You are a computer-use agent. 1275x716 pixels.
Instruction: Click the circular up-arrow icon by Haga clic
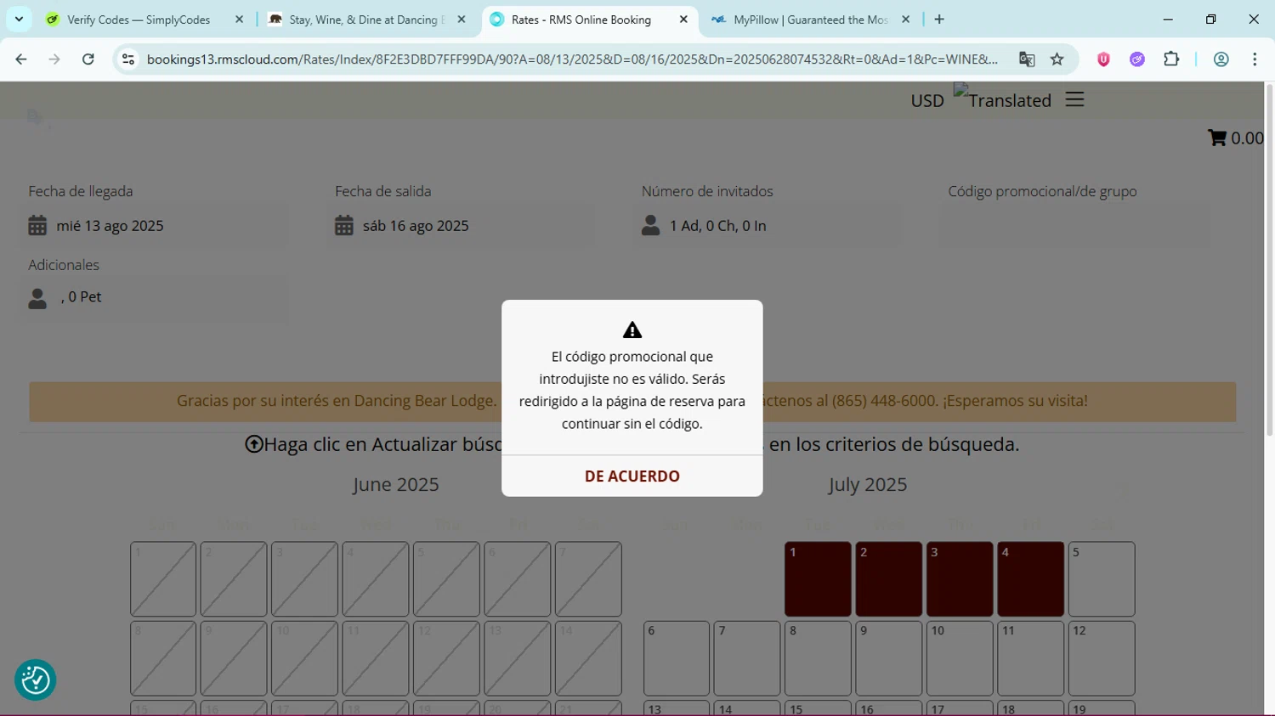point(254,444)
